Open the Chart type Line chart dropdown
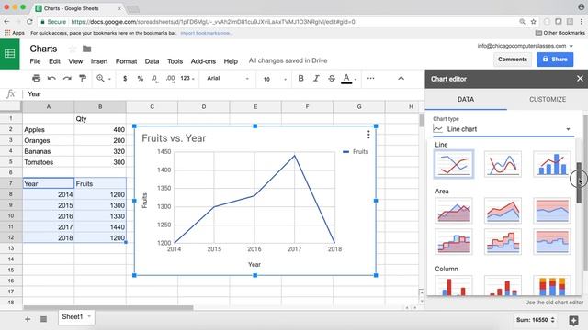588x330 pixels. (x=503, y=129)
